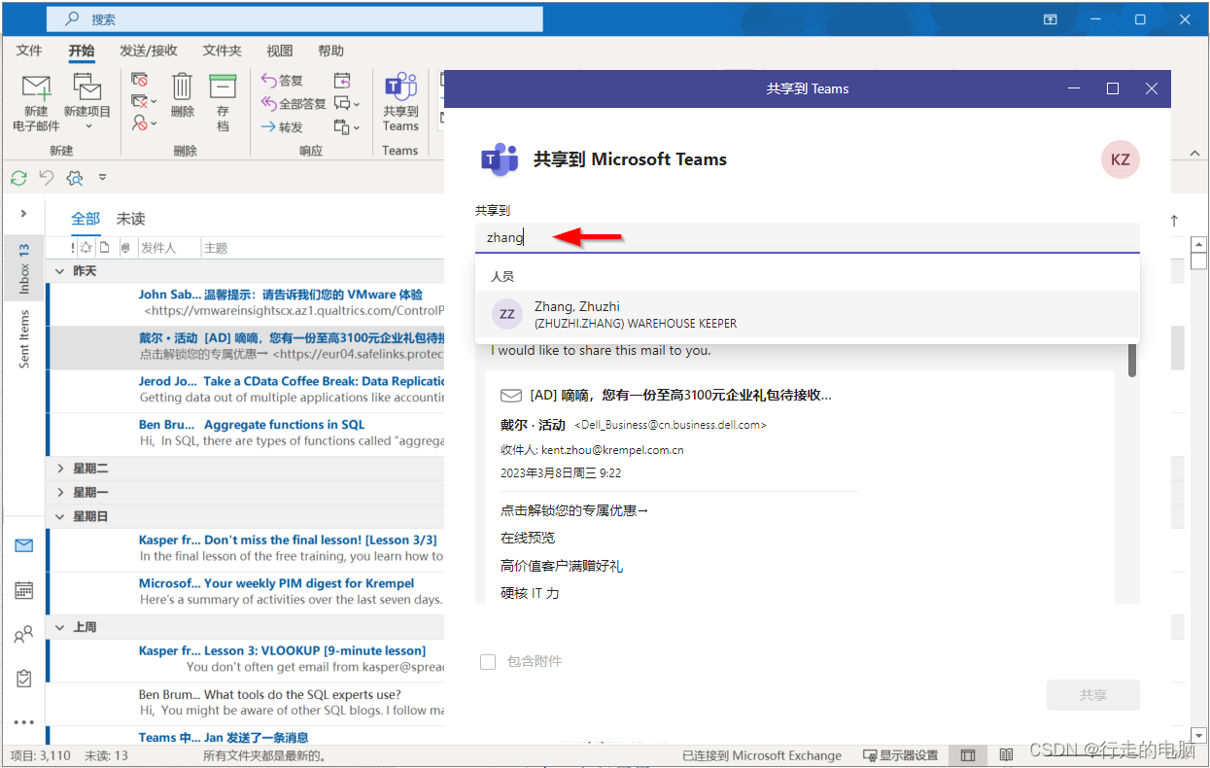This screenshot has height=768, width=1210.
Task: Show 全部 (All) messages filter tab
Action: 86,219
